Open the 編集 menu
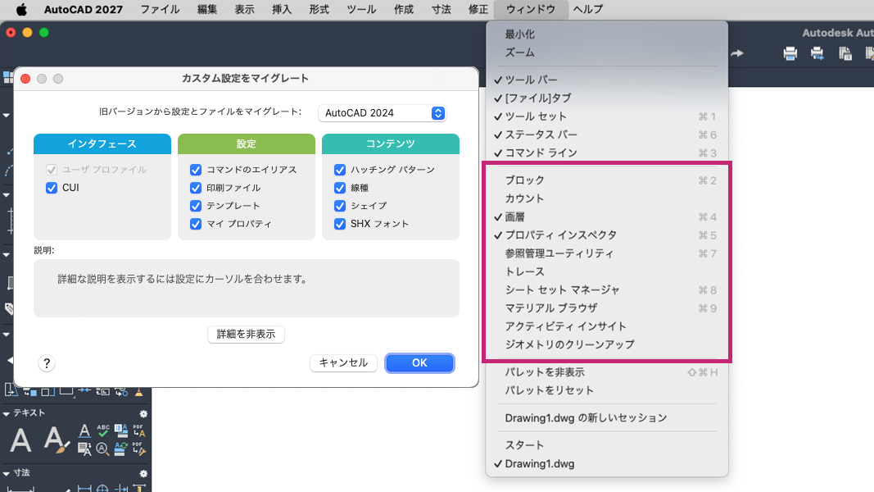Image resolution: width=874 pixels, height=492 pixels. tap(206, 10)
